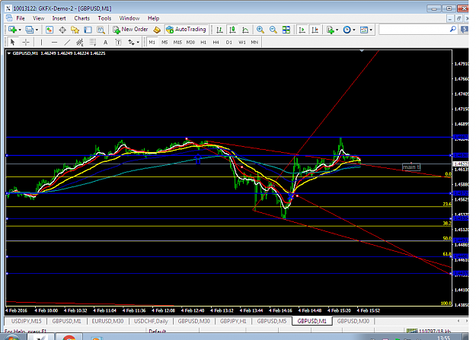Select the M15 timeframe
Image resolution: width=476 pixels, height=340 pixels.
point(177,42)
